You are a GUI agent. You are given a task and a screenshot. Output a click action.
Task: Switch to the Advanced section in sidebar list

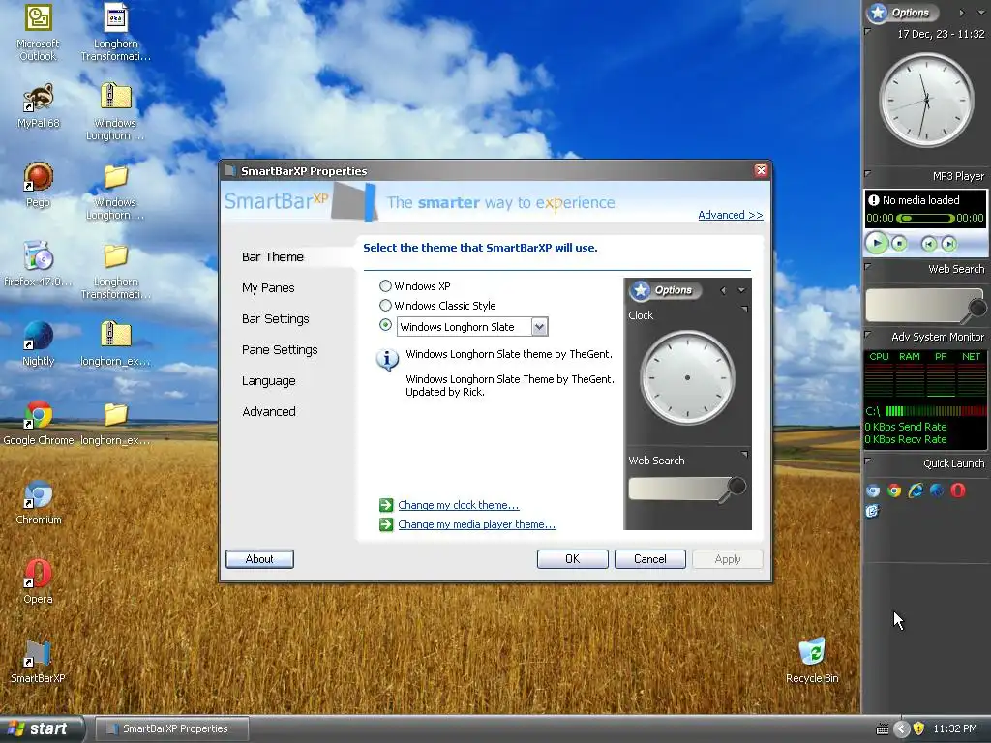269,412
